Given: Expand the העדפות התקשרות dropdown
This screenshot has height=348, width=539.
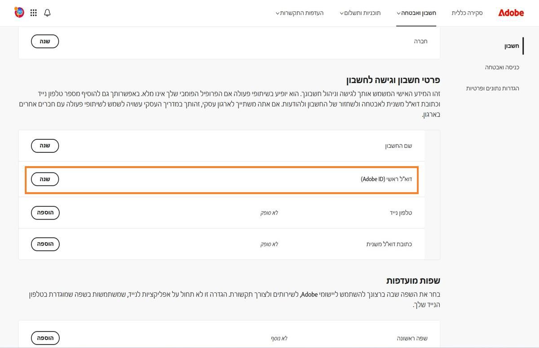Looking at the screenshot, I should (x=278, y=13).
